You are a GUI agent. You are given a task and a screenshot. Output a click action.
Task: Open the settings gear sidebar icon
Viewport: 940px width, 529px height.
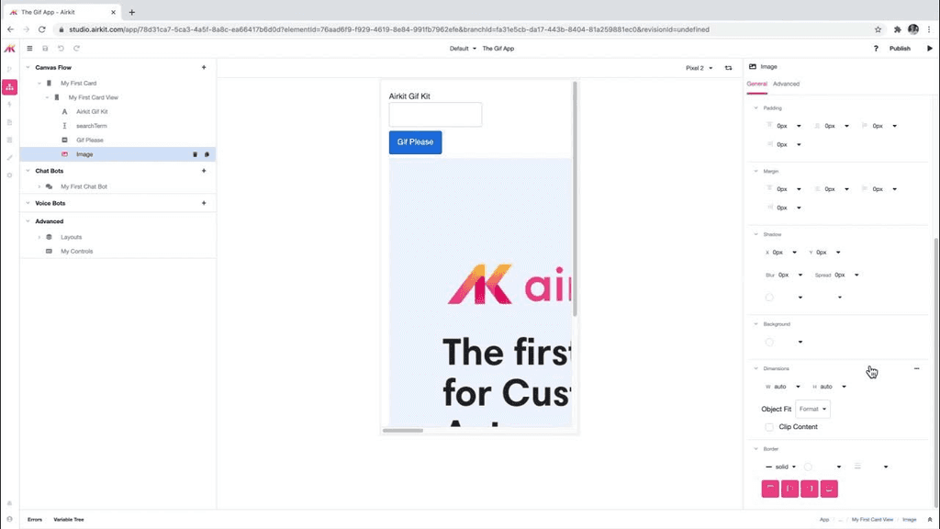pos(9,175)
